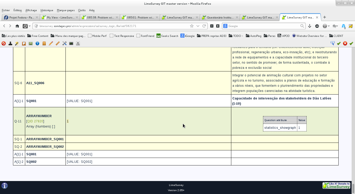
Task: Click the red Disable icon in developer toolbar
Action: 4,43
